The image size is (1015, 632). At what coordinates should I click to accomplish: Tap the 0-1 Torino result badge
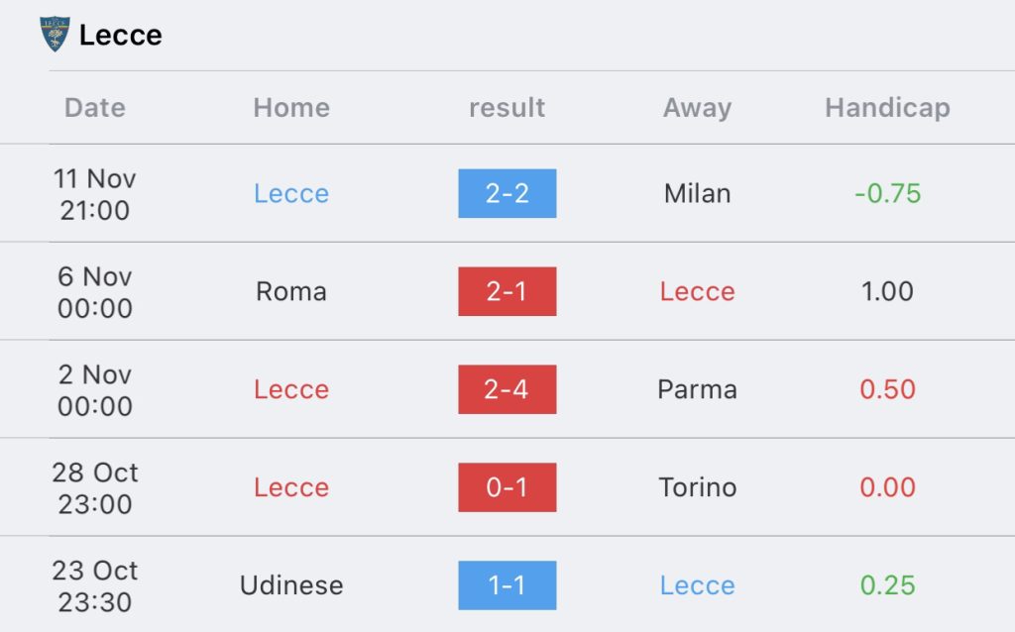507,487
